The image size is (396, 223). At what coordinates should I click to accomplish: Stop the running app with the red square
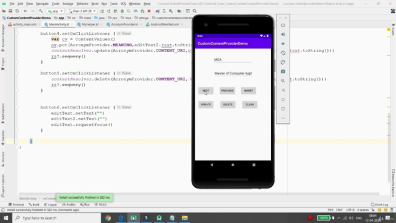click(149, 11)
